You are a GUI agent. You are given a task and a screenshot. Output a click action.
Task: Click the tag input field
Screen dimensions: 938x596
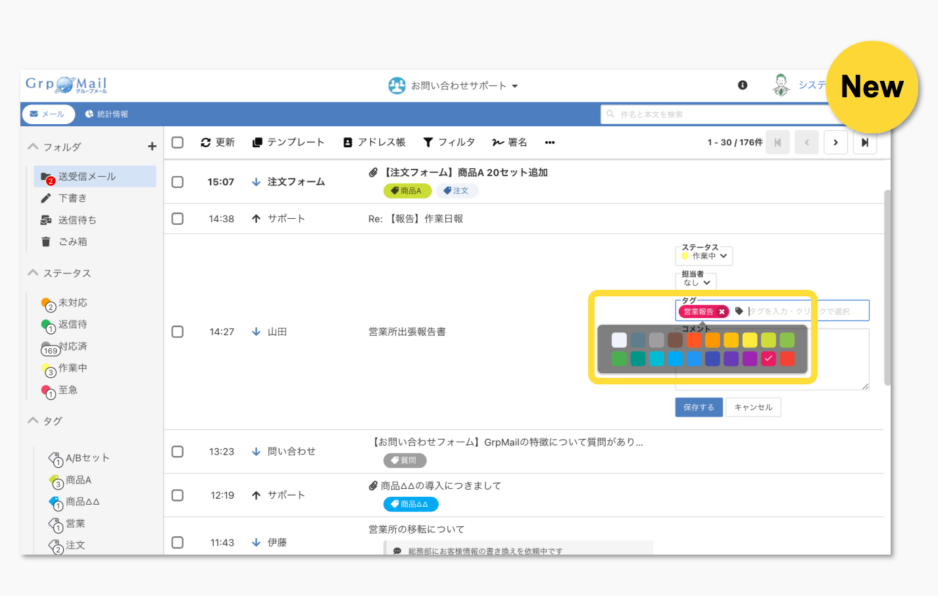tap(808, 311)
